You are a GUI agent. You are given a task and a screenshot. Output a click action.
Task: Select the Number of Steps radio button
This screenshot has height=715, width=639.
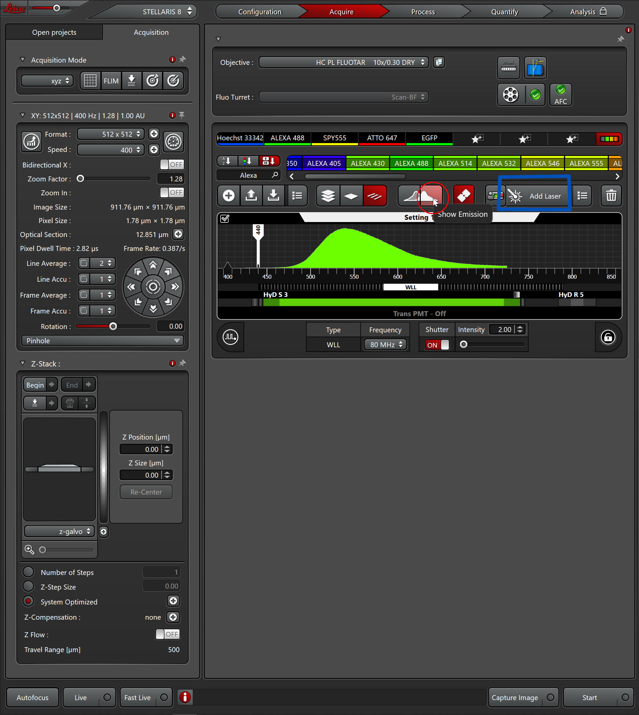(28, 572)
